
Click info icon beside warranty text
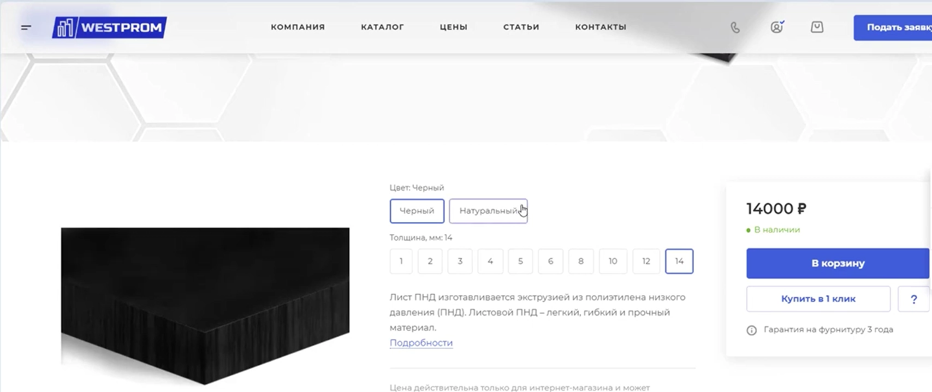pos(752,330)
